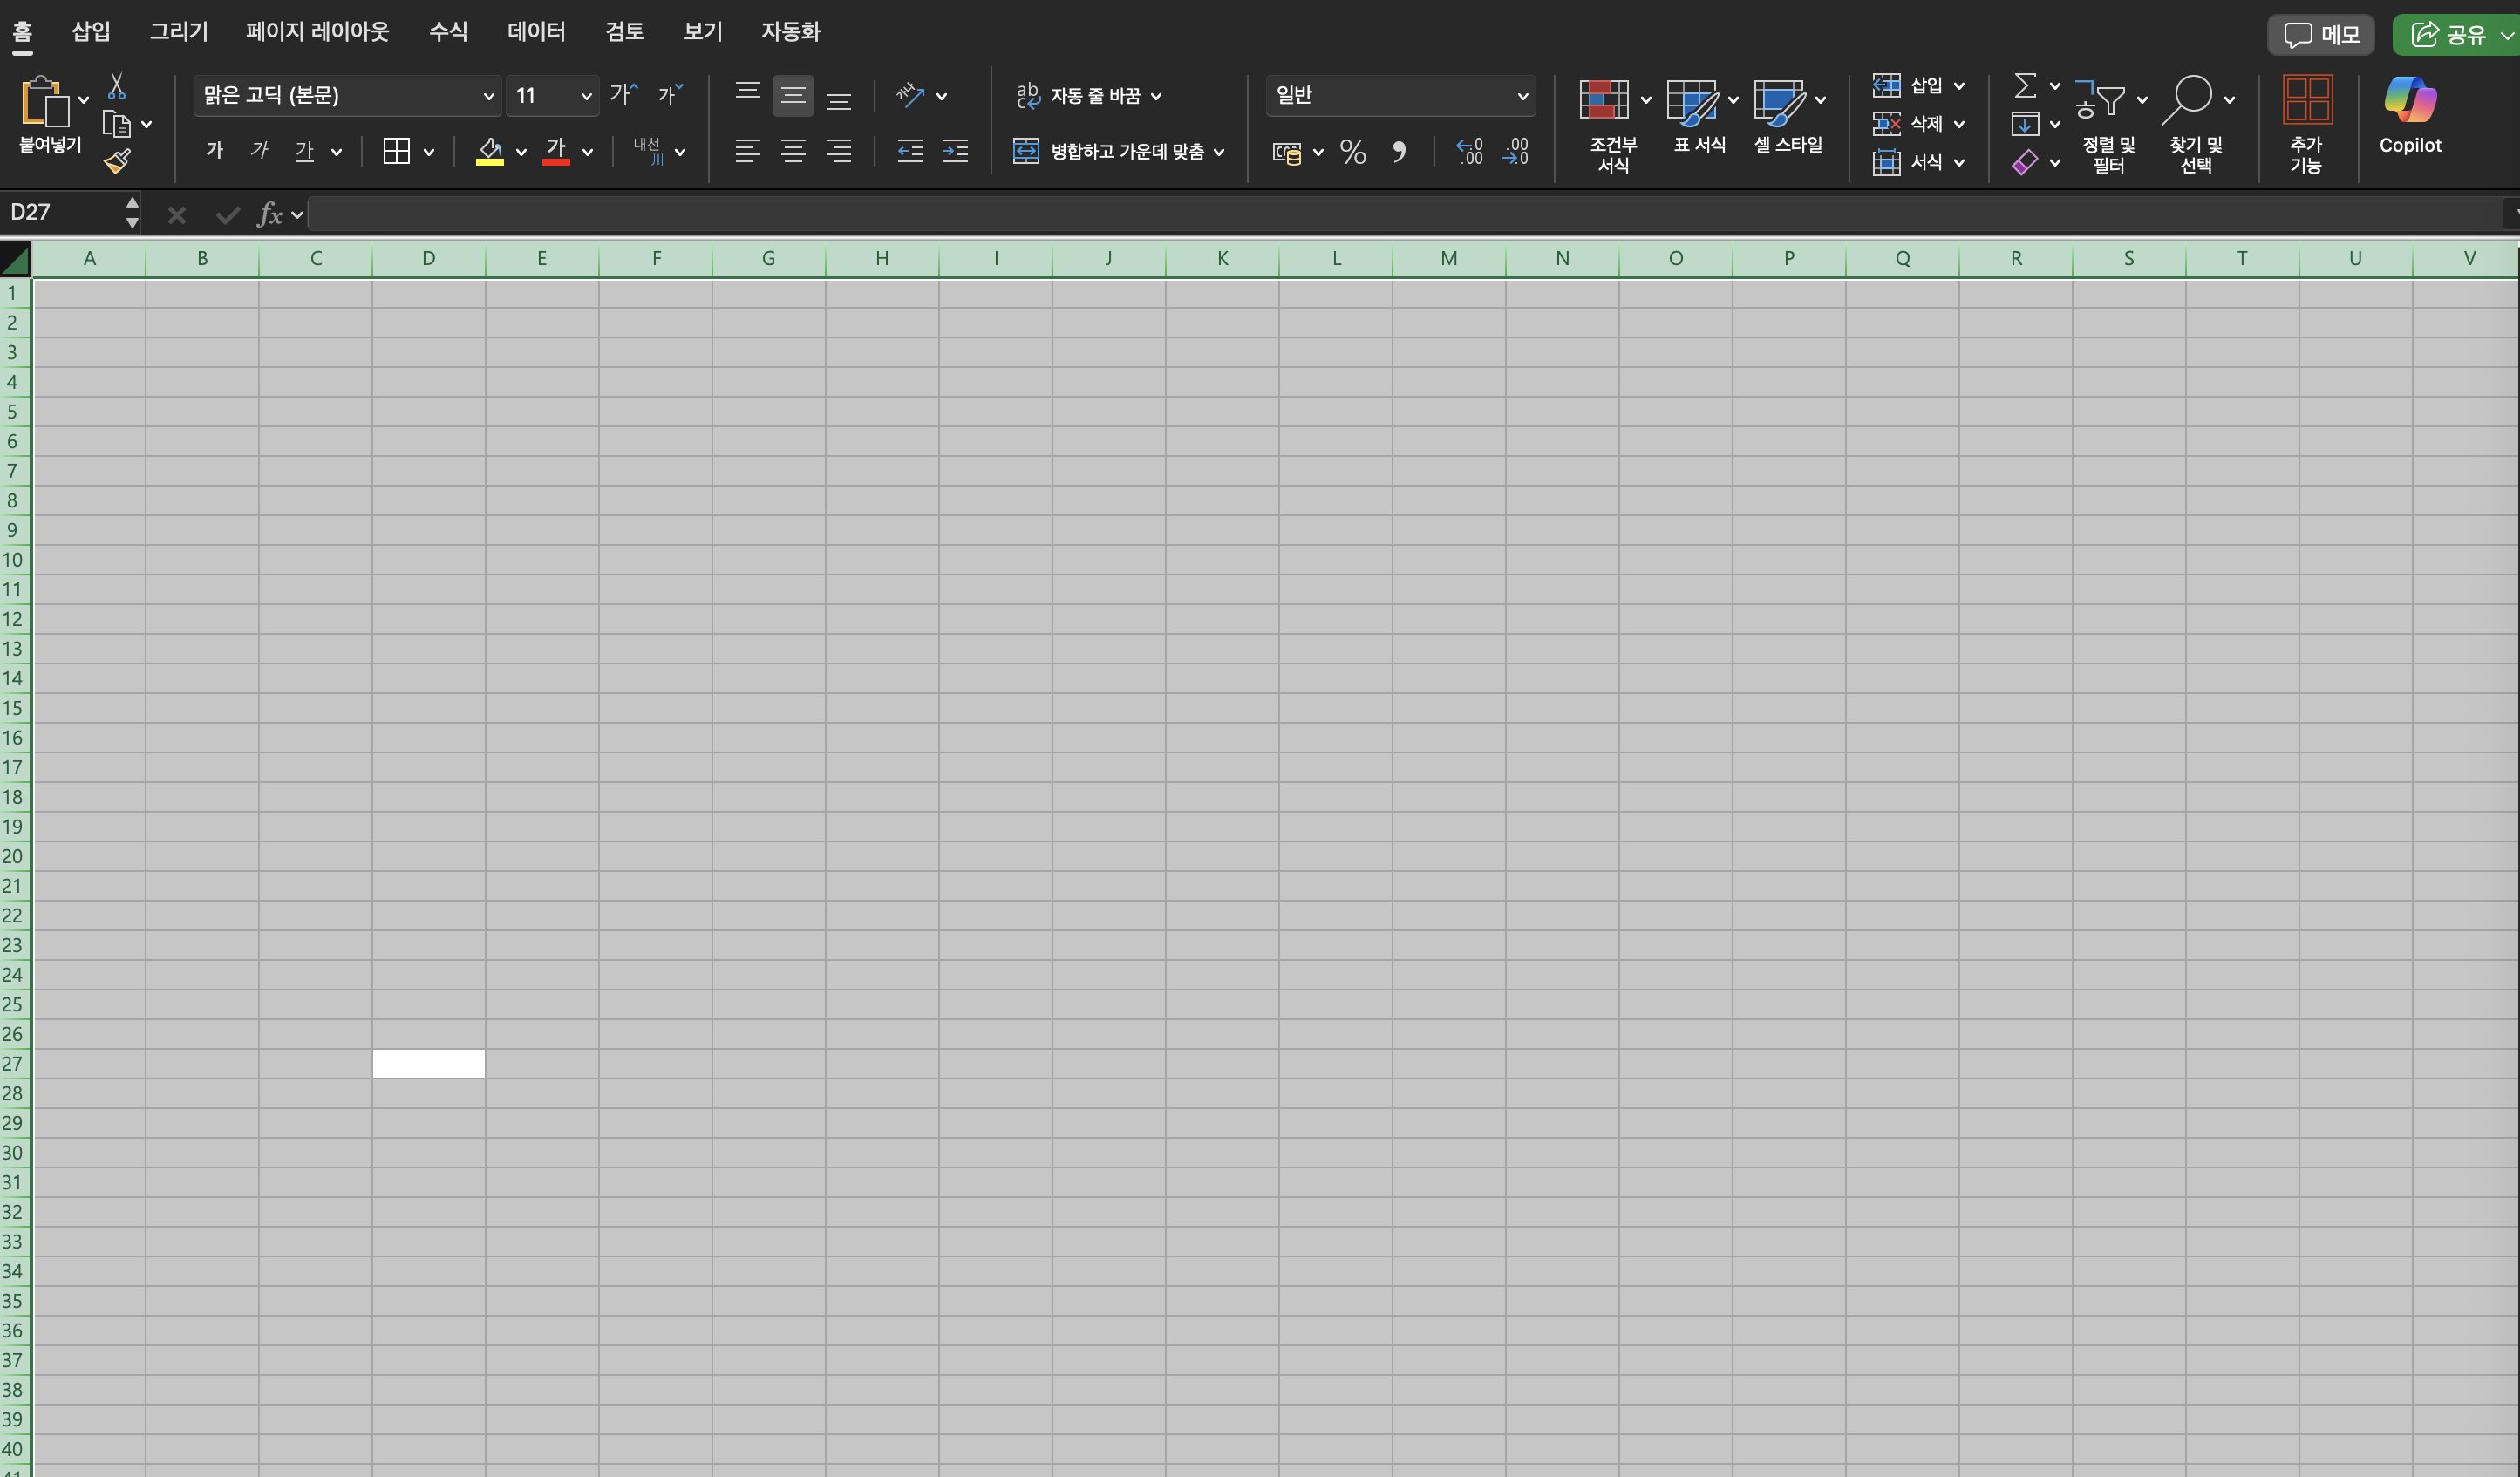Open the font name dropdown (맑은 고딕)
This screenshot has height=1477, width=2520.
click(x=488, y=96)
